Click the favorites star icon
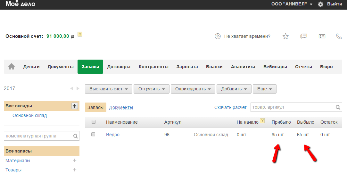Screen dimensions: 347x182 285,36
